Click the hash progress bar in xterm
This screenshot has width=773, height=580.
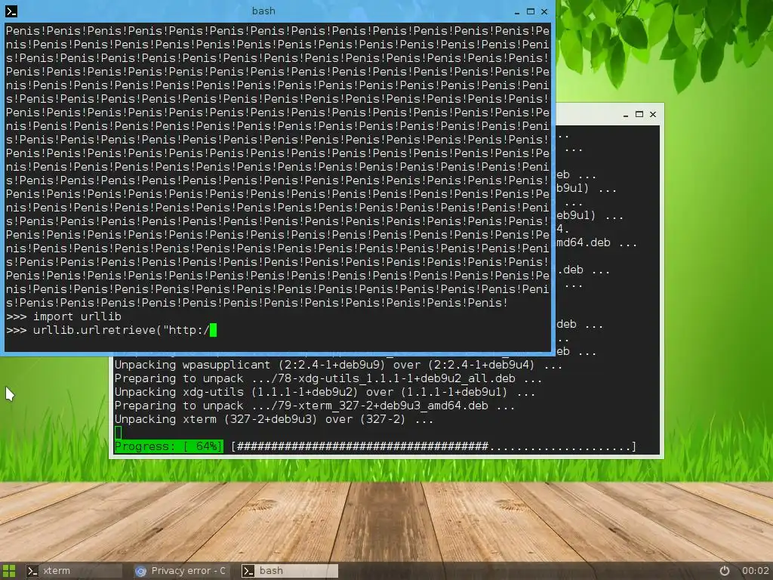click(434, 446)
